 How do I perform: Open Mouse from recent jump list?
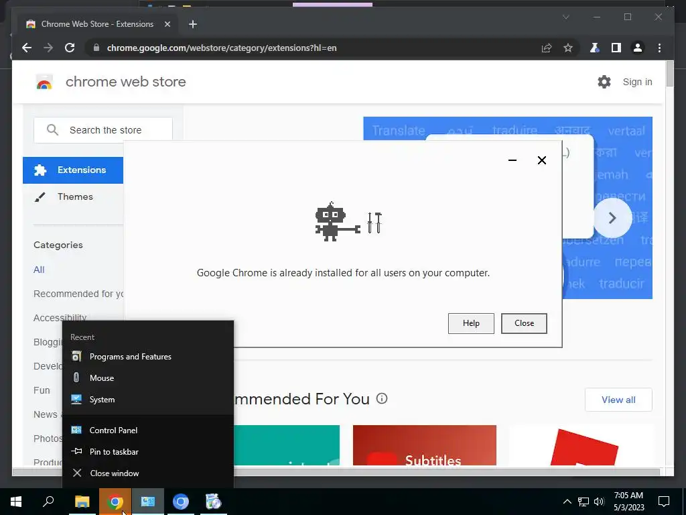148,378
